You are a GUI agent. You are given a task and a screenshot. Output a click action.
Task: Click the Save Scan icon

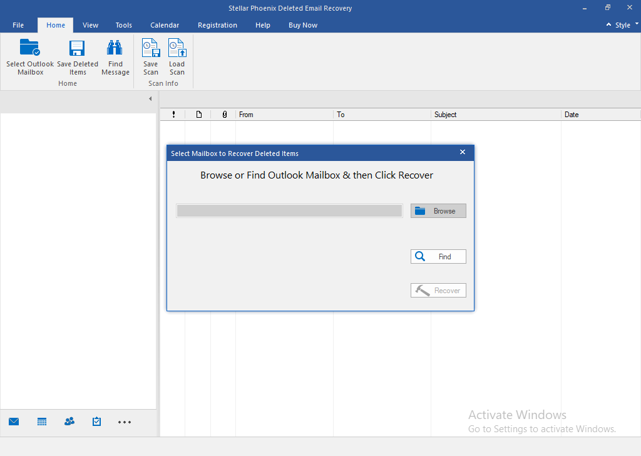tap(150, 49)
